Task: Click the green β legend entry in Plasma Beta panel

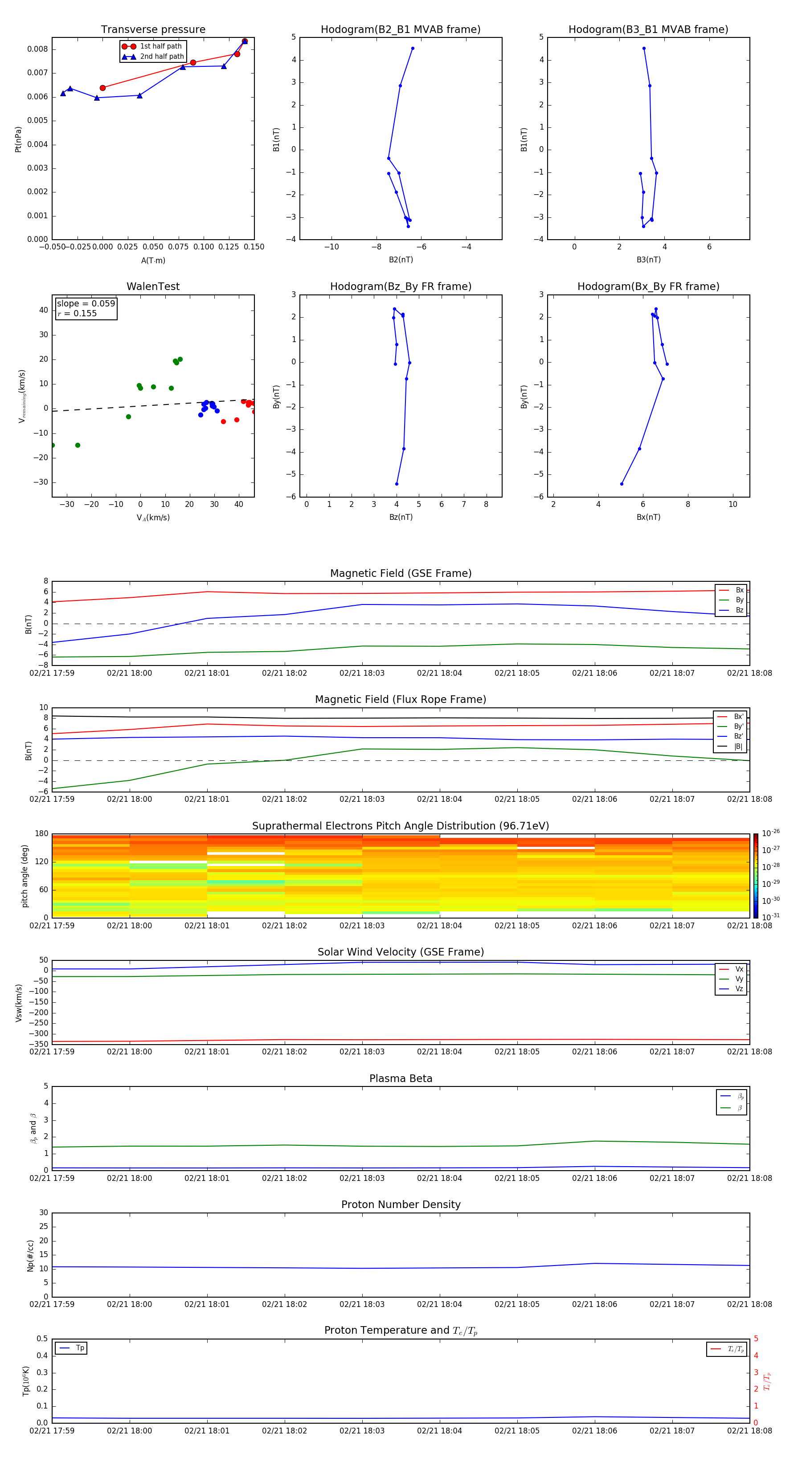Action: (x=732, y=1108)
